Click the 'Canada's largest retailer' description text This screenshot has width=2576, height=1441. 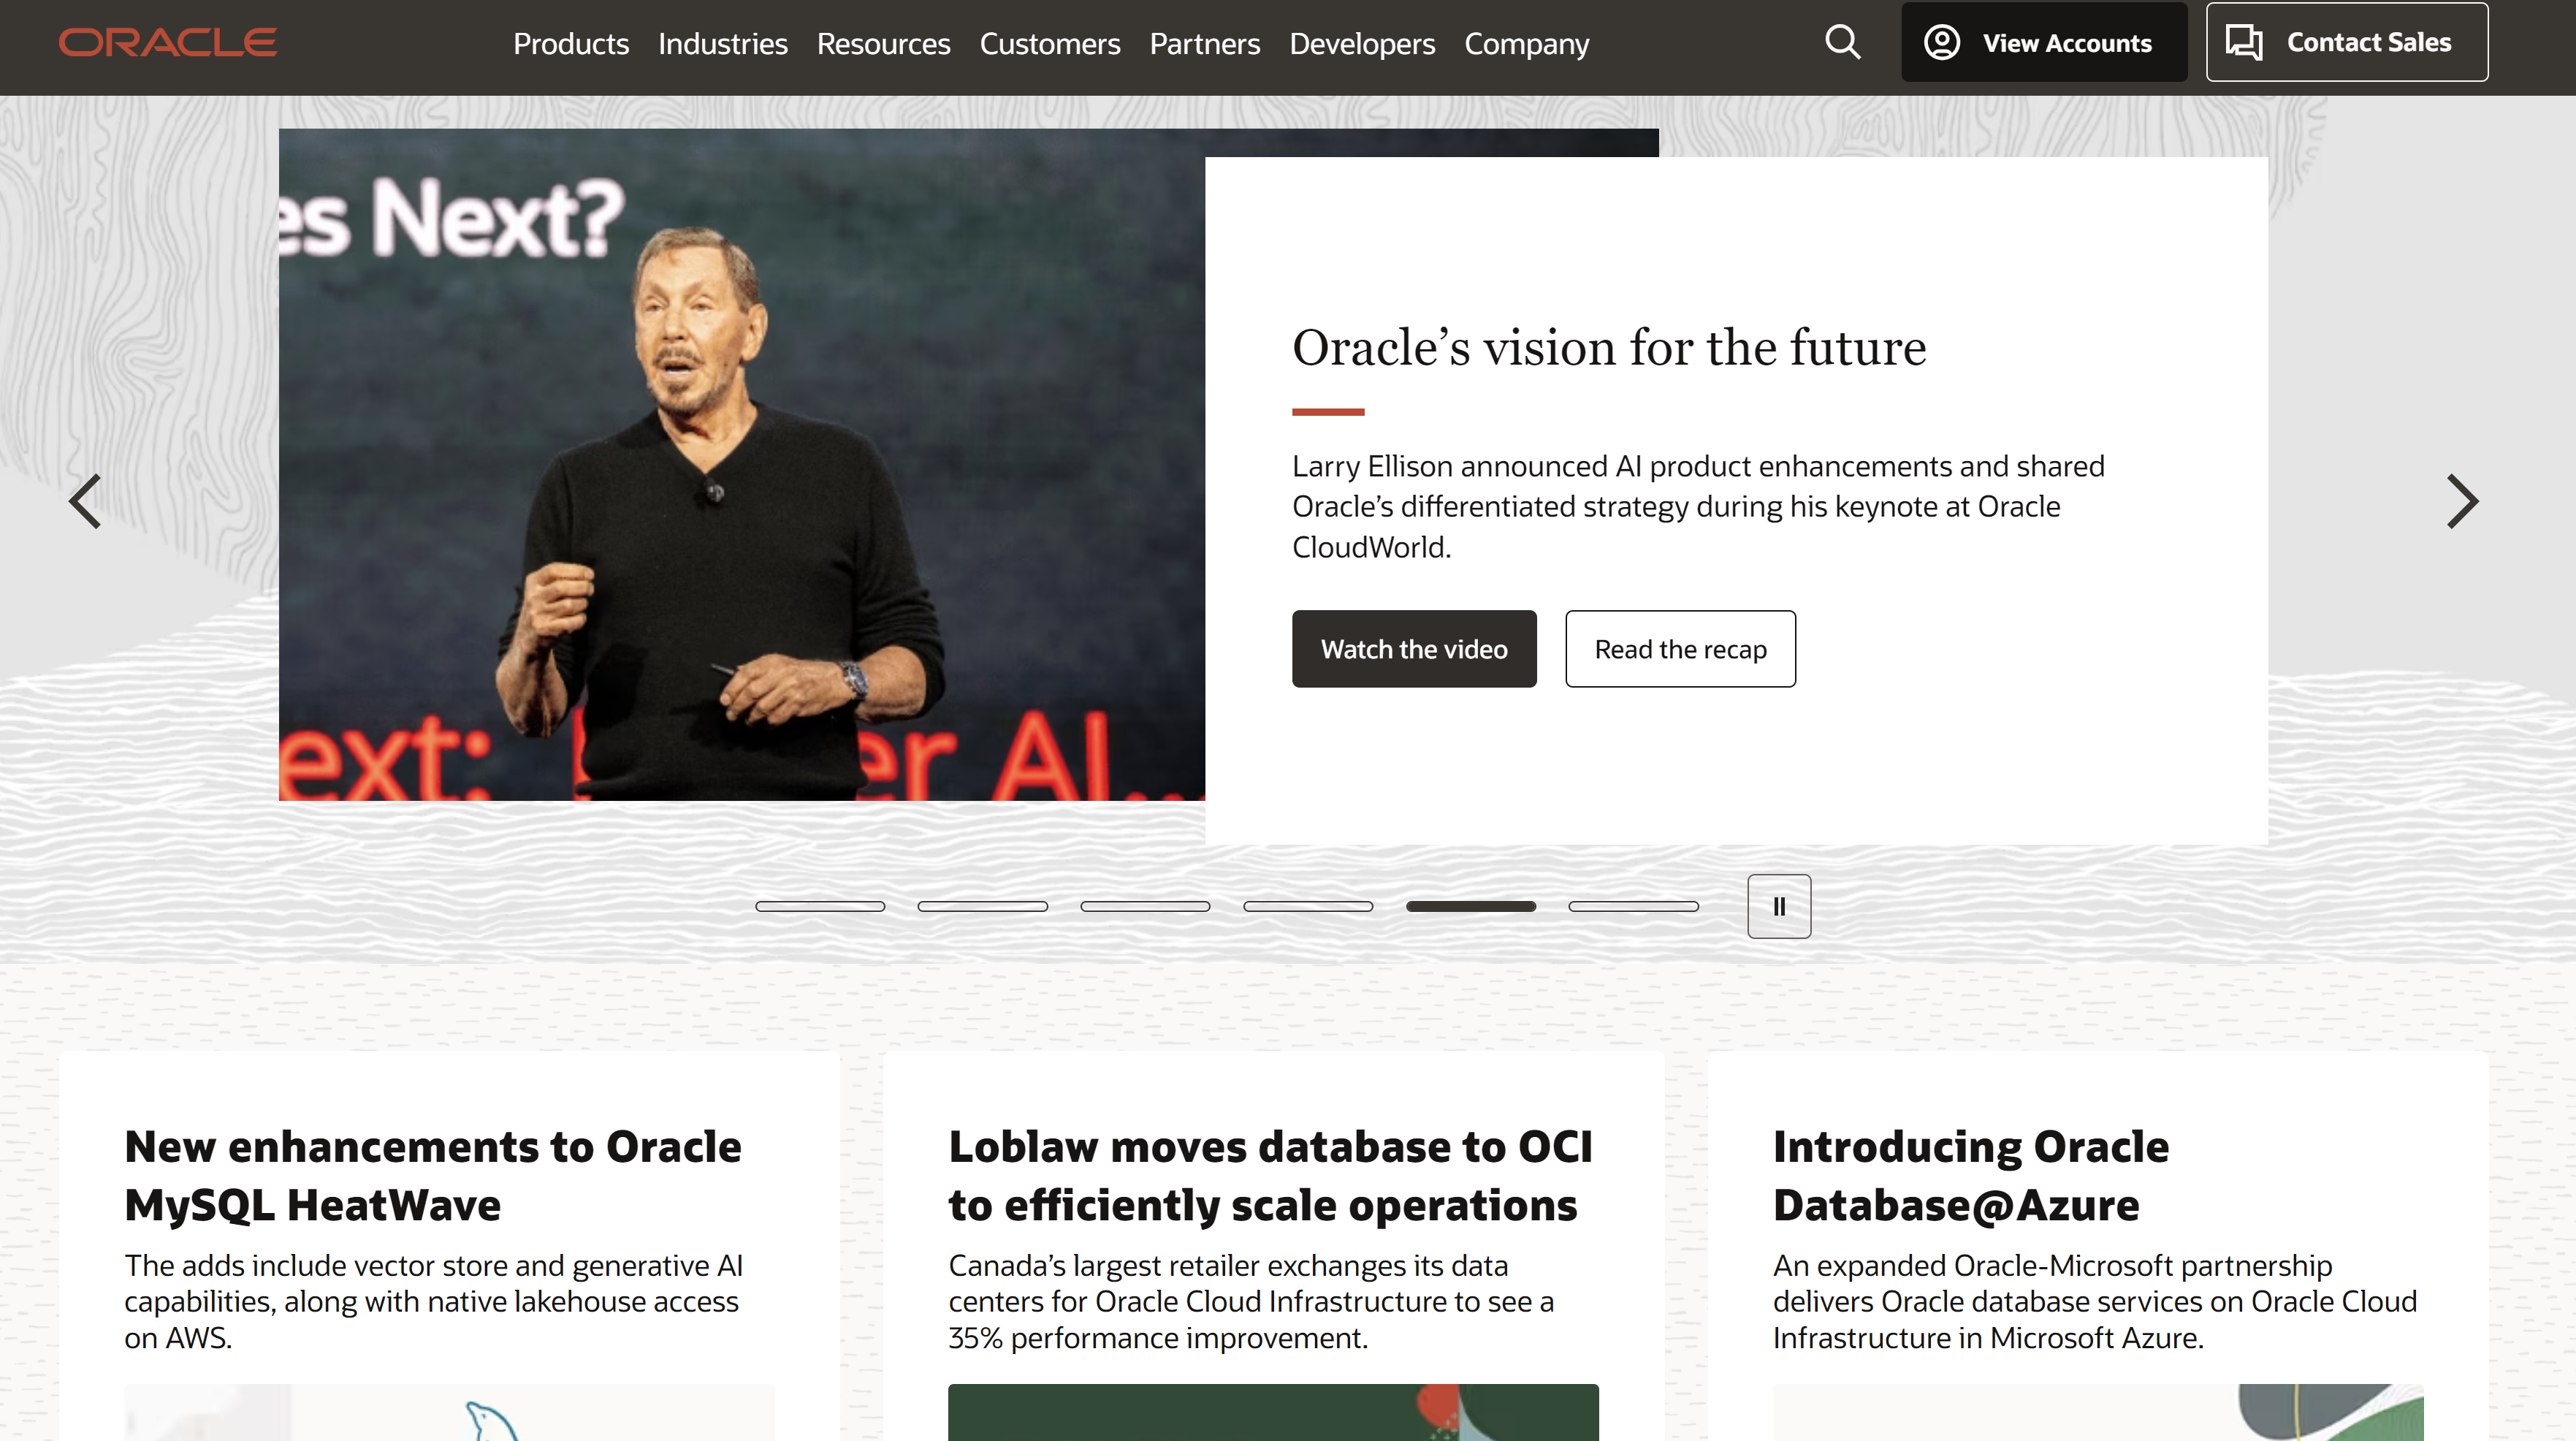pos(1251,1302)
